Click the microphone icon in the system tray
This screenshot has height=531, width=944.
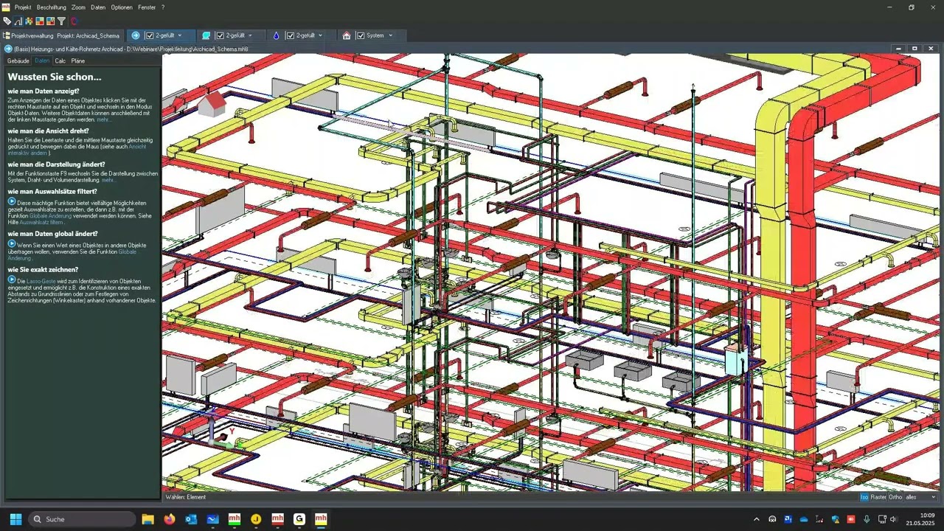coord(867,519)
